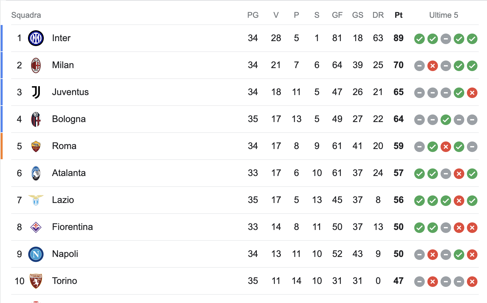Click the Pt column header
This screenshot has width=487, height=303.
point(398,15)
